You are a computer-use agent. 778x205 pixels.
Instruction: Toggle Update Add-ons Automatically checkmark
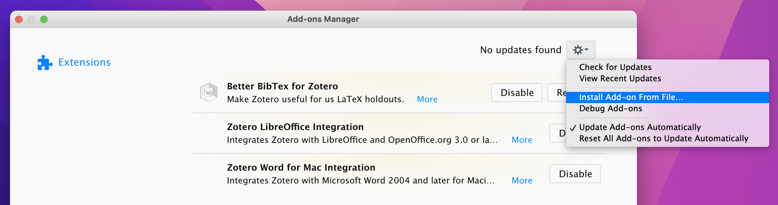[639, 127]
